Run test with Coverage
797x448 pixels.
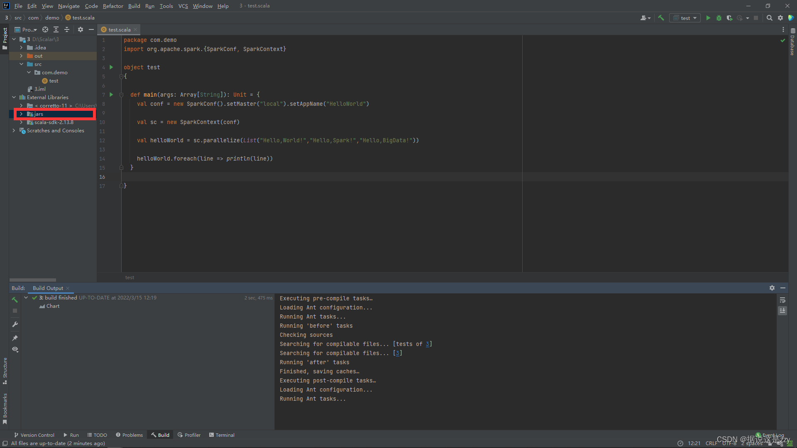point(729,18)
